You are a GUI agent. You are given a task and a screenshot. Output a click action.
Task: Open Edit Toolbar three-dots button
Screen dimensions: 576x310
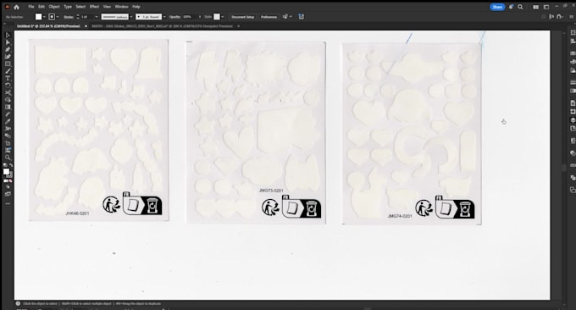pos(8,203)
